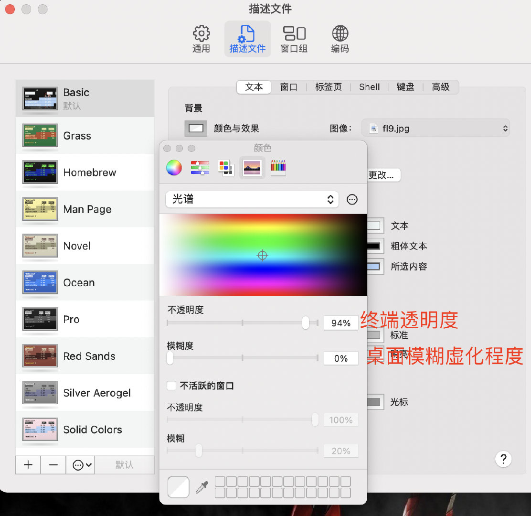The width and height of the screenshot is (531, 516).
Task: Open the profile actions dropdown below the list
Action: point(80,464)
